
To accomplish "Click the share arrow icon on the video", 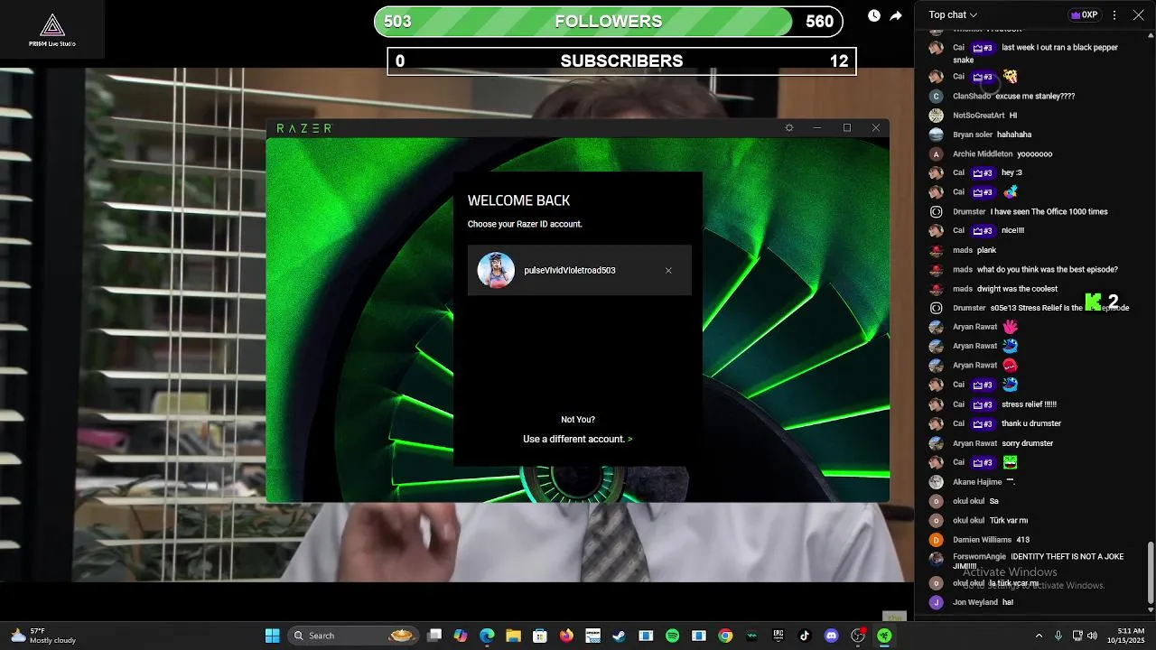I will [896, 15].
